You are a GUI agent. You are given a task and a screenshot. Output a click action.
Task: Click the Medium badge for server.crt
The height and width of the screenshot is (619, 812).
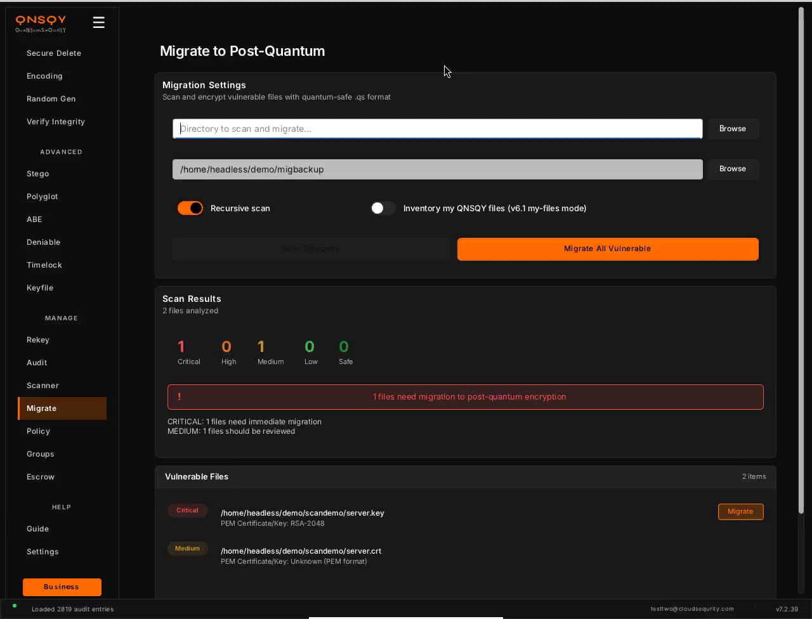(x=187, y=549)
